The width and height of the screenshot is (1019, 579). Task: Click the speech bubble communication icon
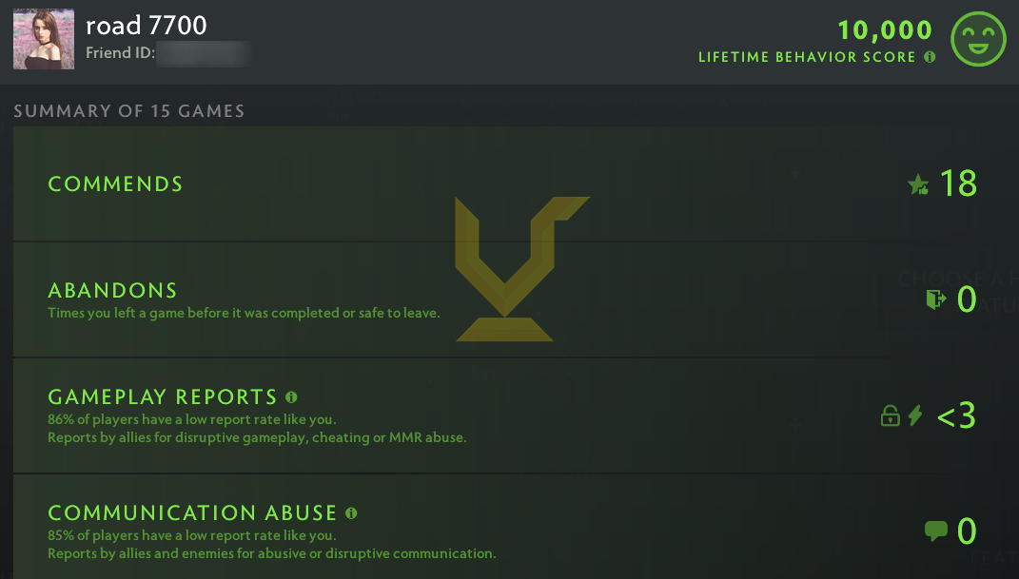click(936, 531)
